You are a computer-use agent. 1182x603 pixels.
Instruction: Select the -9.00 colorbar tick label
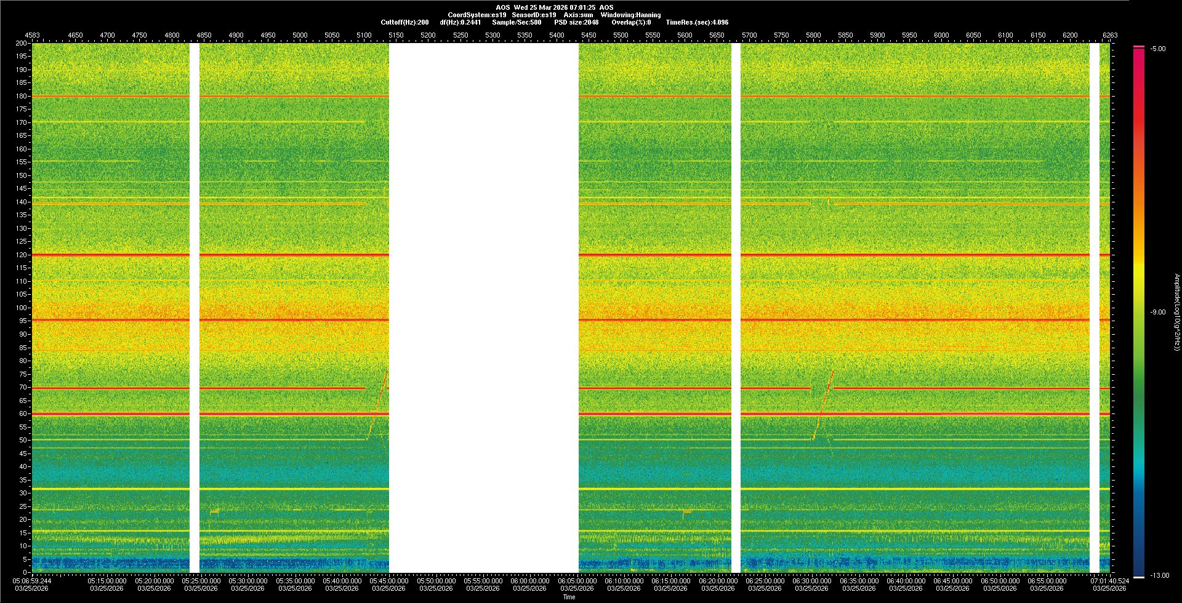(1157, 313)
